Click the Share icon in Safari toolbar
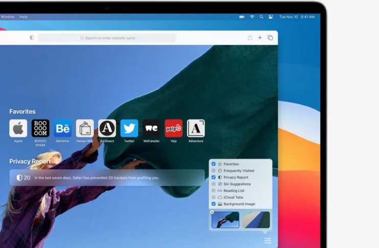The width and height of the screenshot is (379, 248). 250,37
